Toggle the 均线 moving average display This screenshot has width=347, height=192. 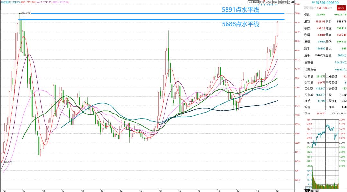click(x=275, y=2)
